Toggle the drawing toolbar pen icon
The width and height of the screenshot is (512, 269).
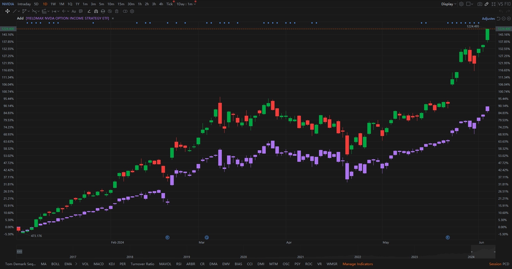pos(486,4)
